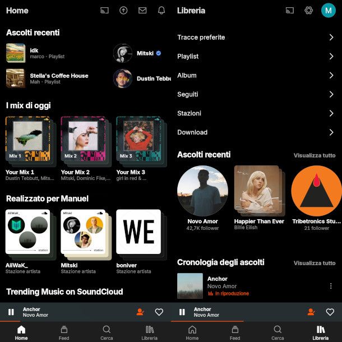Like Anchor with heart in Home player
This screenshot has width=342, height=342.
pyautogui.click(x=159, y=312)
